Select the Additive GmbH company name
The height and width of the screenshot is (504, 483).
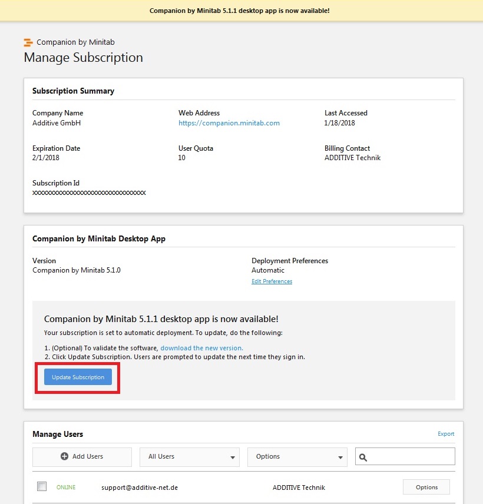57,123
